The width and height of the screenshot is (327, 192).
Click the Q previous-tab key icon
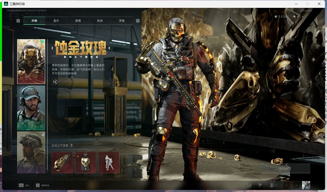pos(18,21)
